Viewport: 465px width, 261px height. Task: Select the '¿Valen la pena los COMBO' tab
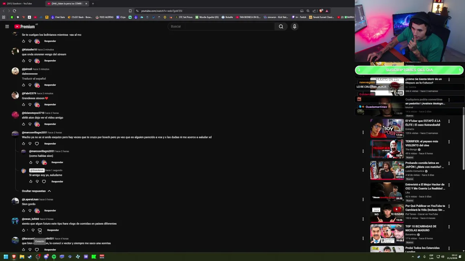[x=67, y=4]
